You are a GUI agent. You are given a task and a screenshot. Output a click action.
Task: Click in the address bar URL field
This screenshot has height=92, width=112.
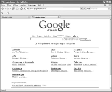53,9
